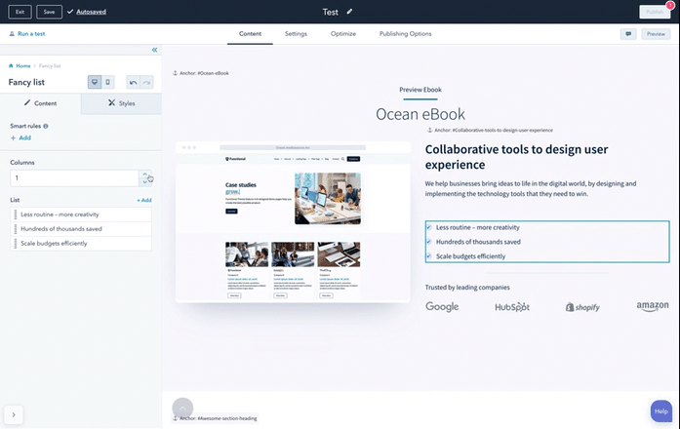Click the Preview button
Image resolution: width=680 pixels, height=429 pixels.
[656, 34]
